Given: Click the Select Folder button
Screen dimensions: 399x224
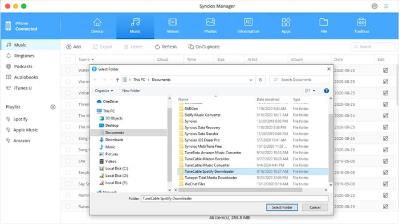Looking at the screenshot, I should (x=282, y=208).
